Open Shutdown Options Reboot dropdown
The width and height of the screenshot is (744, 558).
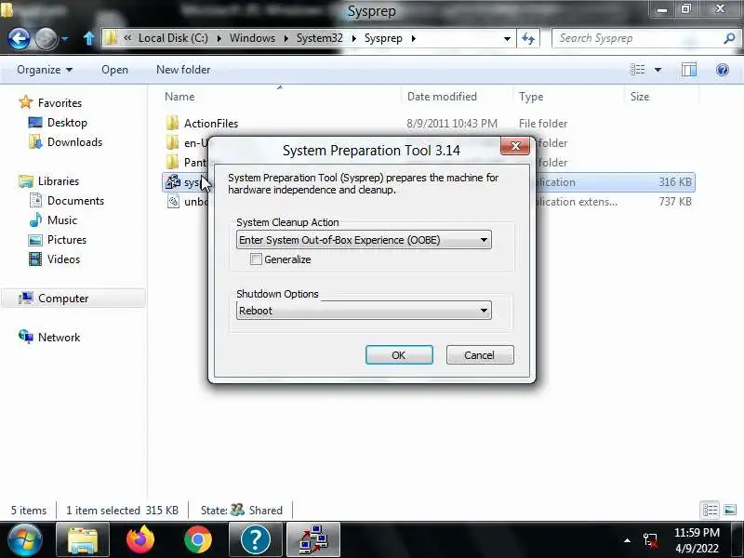pyautogui.click(x=364, y=311)
